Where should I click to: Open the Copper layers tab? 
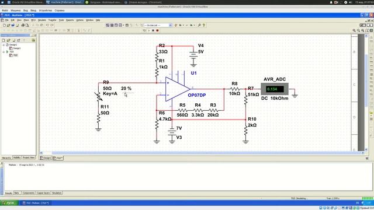[x=43, y=193]
